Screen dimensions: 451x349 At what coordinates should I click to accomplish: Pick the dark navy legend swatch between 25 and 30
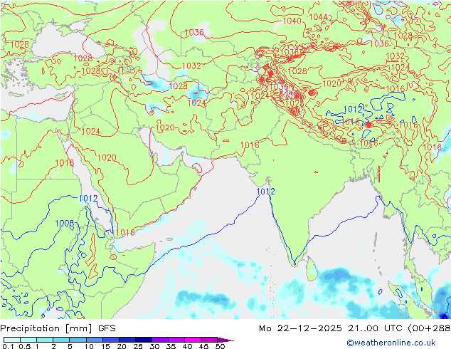click(144, 340)
